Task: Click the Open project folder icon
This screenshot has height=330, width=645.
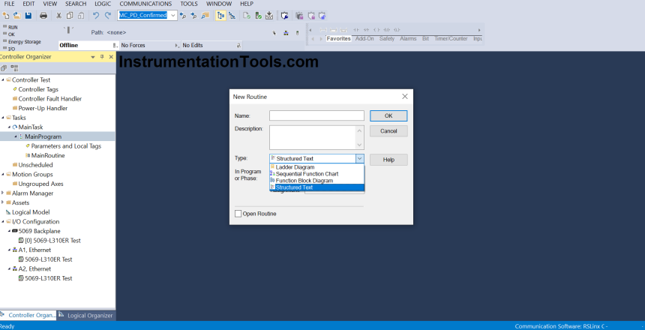Action: click(16, 16)
